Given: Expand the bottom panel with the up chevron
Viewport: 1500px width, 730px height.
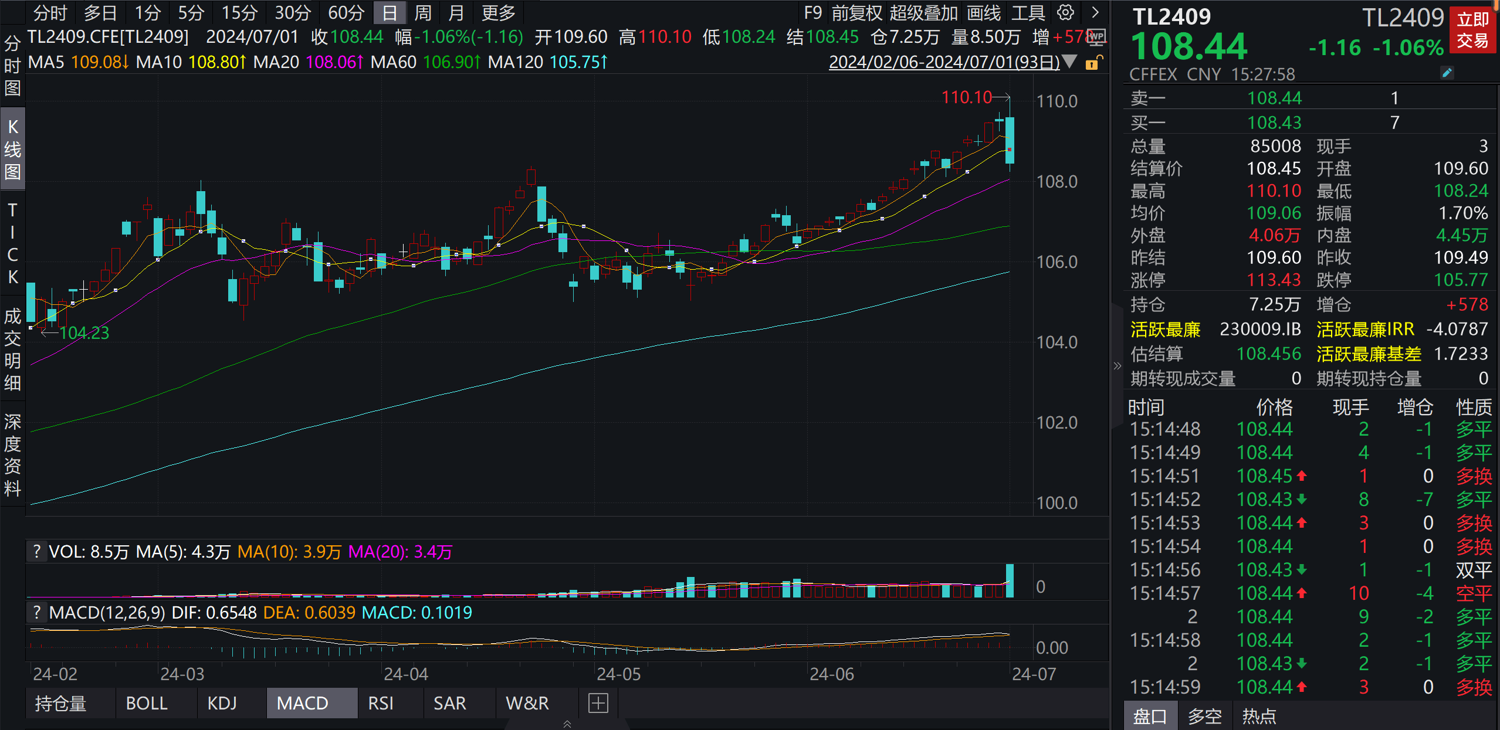Looking at the screenshot, I should click(x=567, y=724).
